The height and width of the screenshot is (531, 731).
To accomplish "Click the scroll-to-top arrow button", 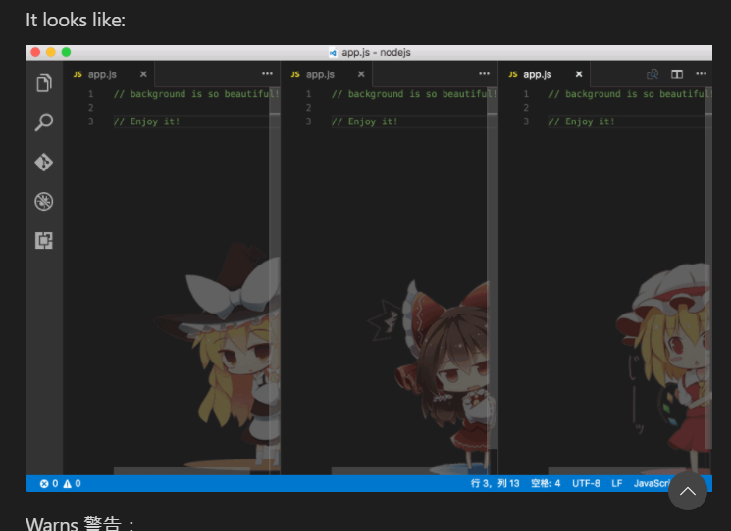I will pyautogui.click(x=688, y=491).
